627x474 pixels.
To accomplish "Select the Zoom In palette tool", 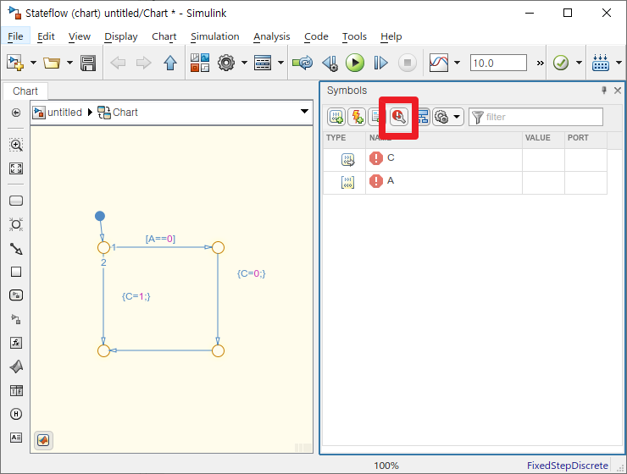I will pos(16,145).
